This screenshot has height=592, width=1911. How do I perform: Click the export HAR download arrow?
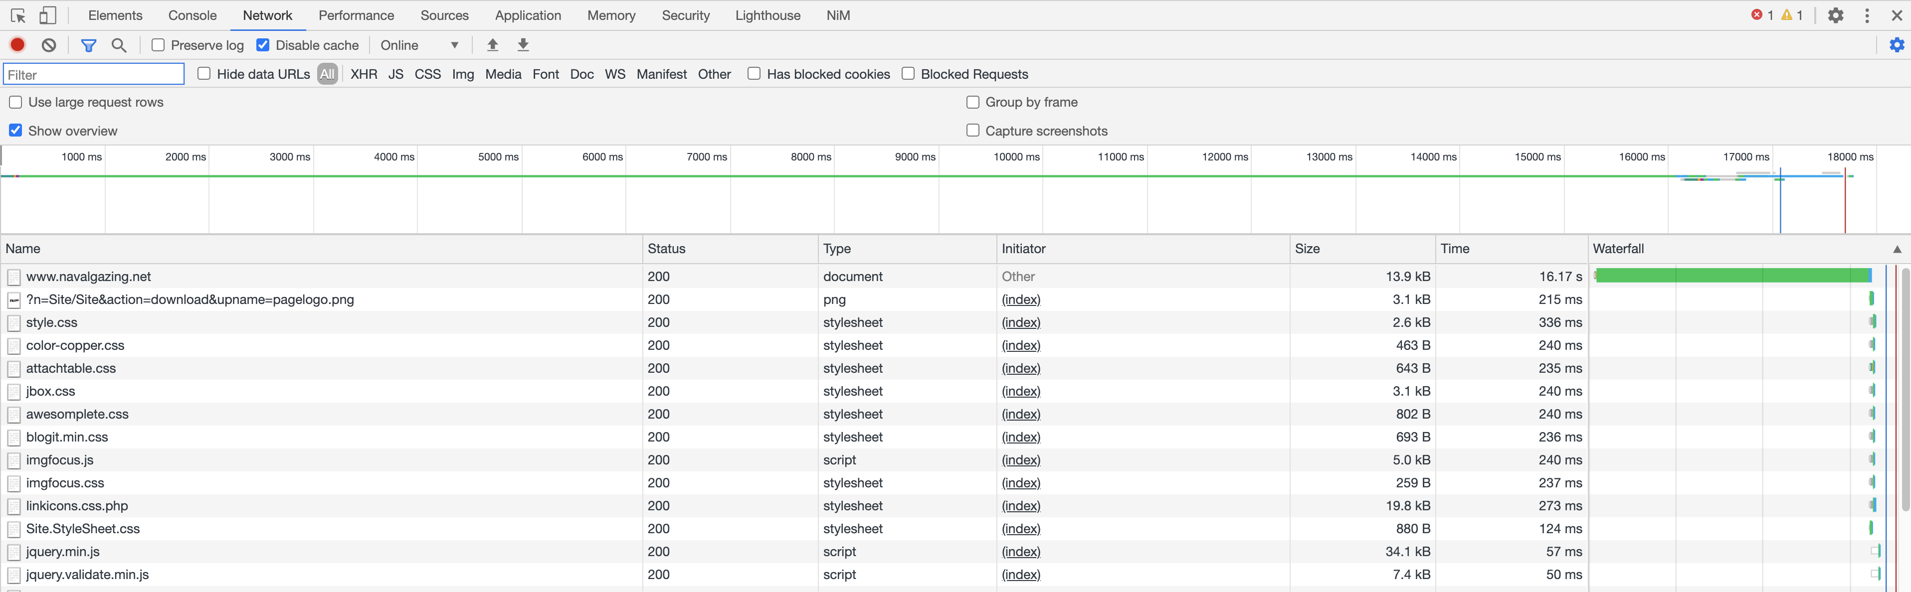coord(523,45)
